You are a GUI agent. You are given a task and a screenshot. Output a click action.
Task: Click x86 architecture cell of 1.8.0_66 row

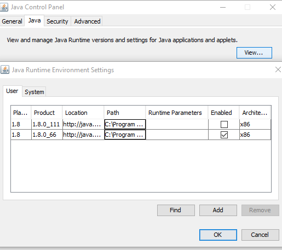pos(255,135)
